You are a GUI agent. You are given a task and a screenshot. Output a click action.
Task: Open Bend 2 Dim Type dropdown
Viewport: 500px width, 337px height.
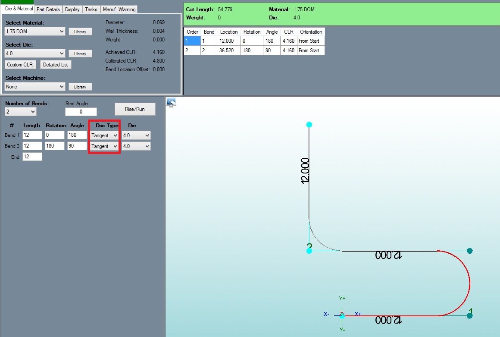104,146
